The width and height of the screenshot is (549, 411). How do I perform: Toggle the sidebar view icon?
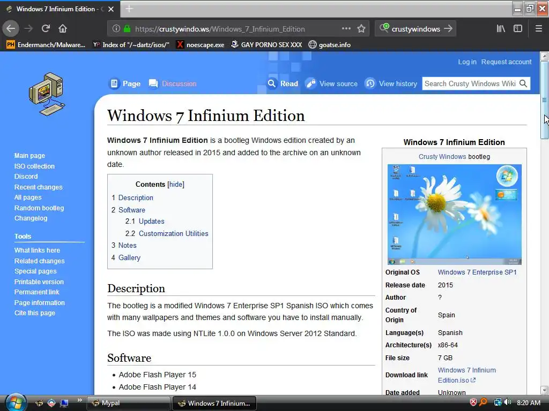[518, 29]
